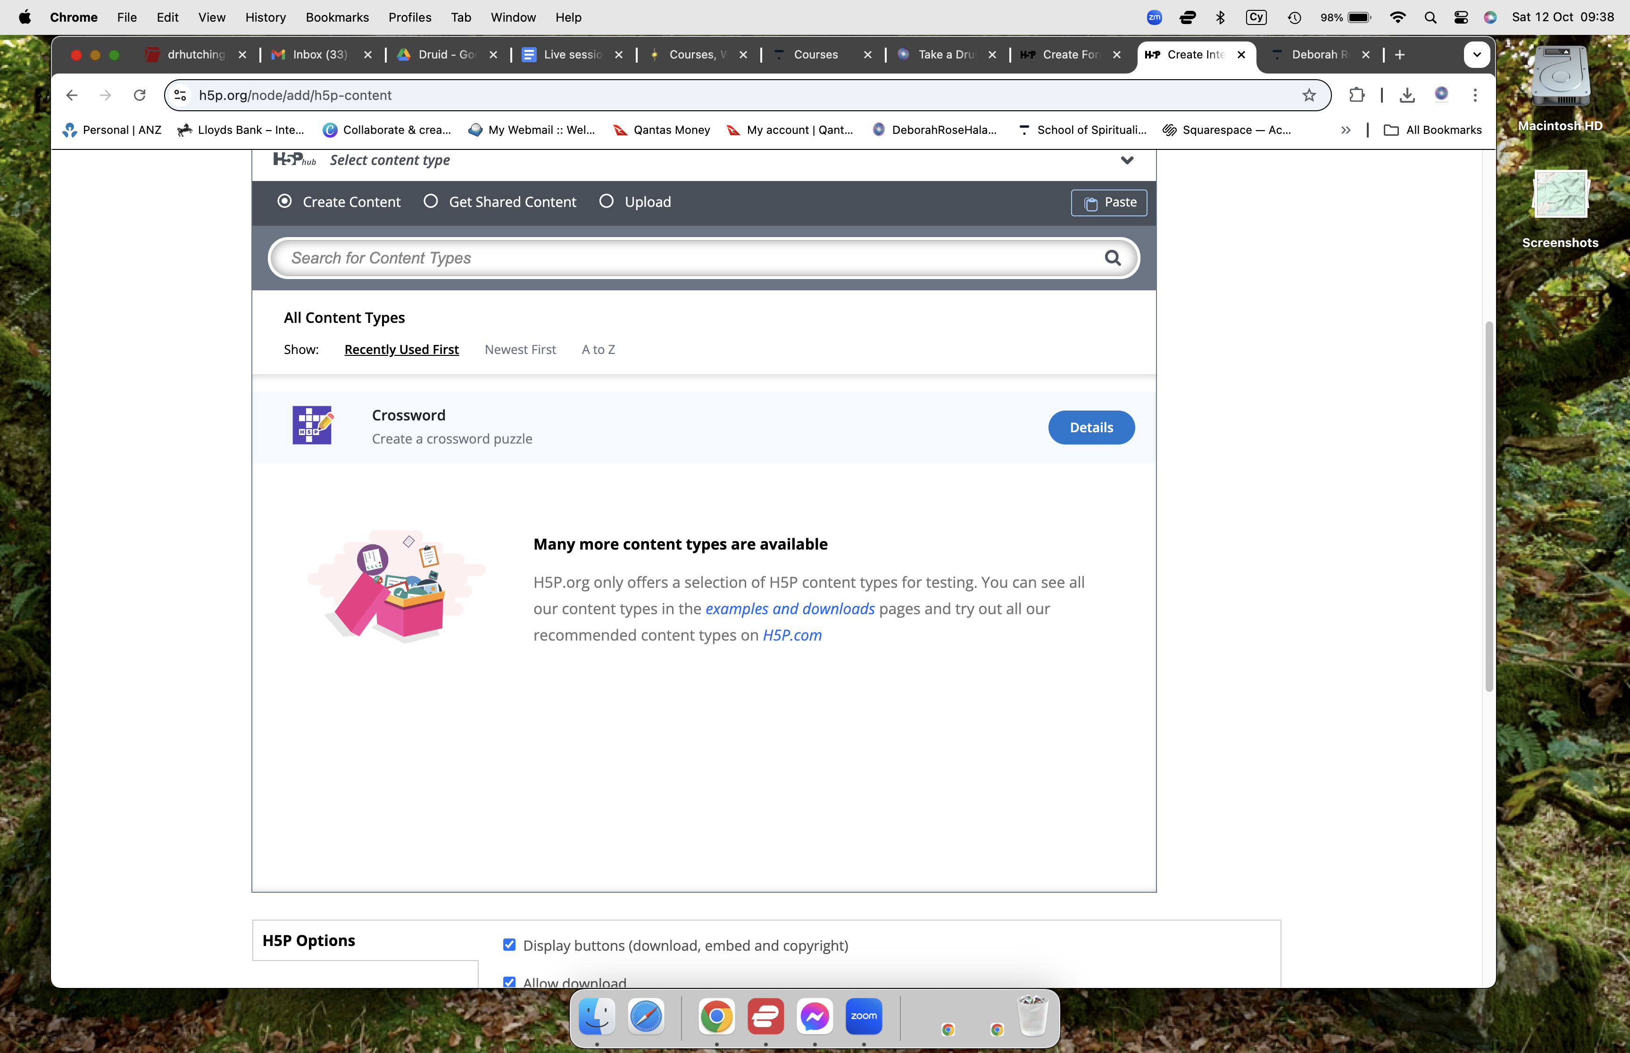This screenshot has height=1053, width=1630.
Task: Select the Create Content radio option
Action: point(284,201)
